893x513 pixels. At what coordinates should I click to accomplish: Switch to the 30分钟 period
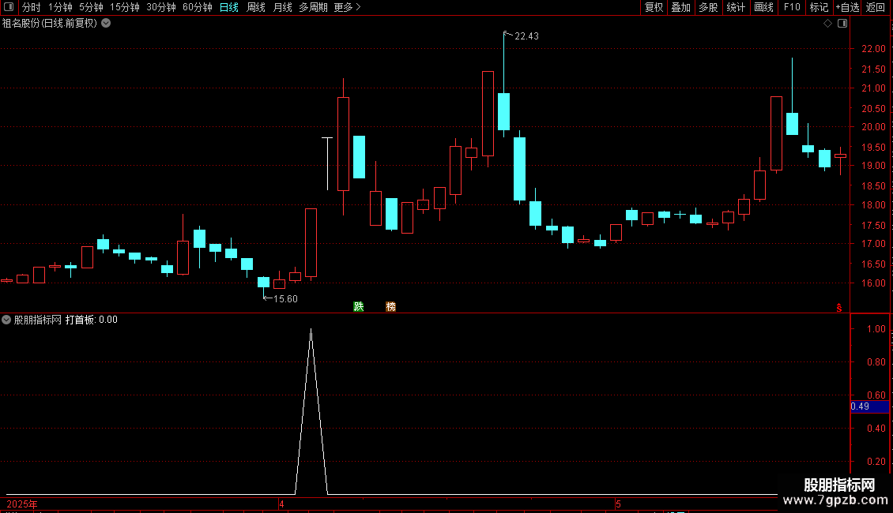(161, 7)
